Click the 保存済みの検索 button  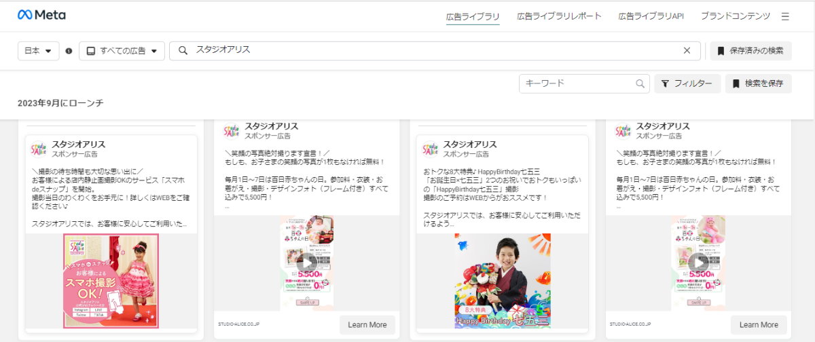point(750,51)
